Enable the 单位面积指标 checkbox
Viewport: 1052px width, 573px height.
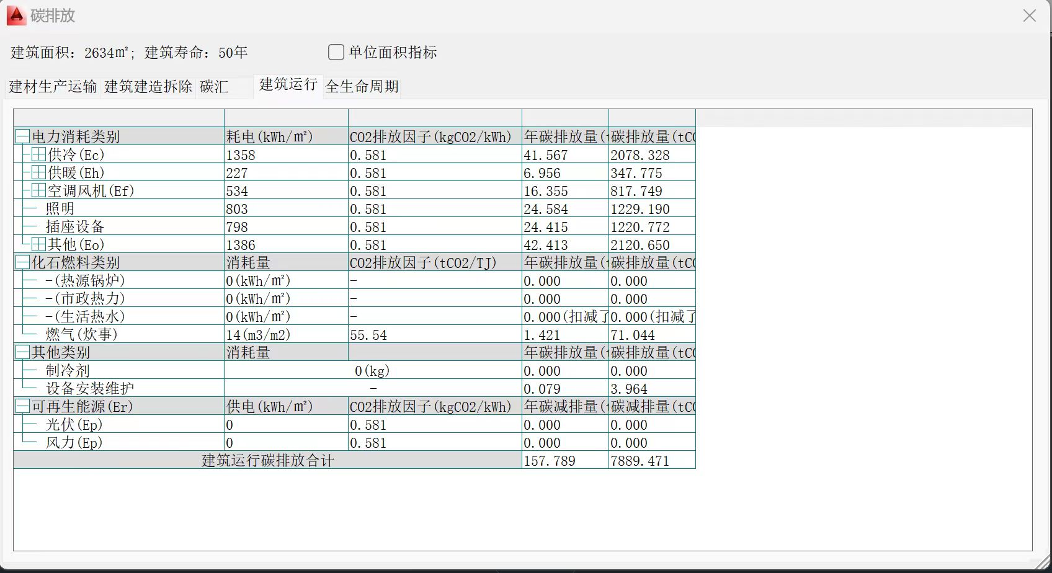(x=336, y=52)
